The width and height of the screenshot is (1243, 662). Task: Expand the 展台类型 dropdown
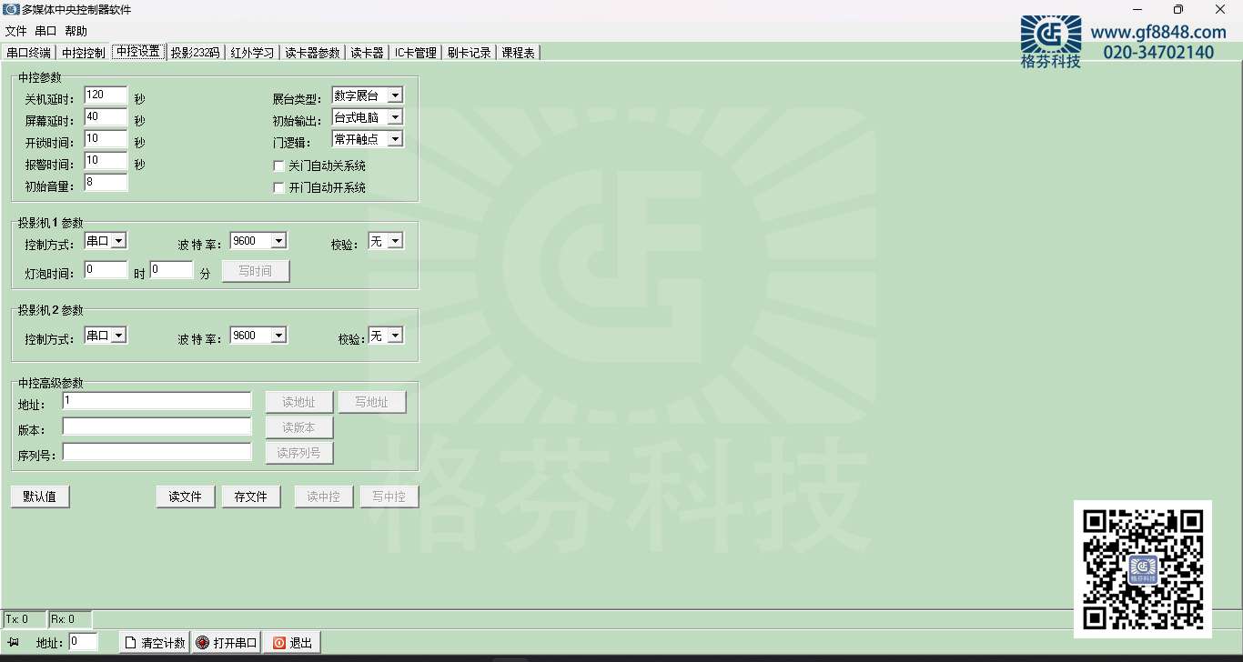click(x=395, y=95)
